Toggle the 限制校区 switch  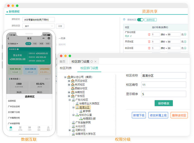140,20
